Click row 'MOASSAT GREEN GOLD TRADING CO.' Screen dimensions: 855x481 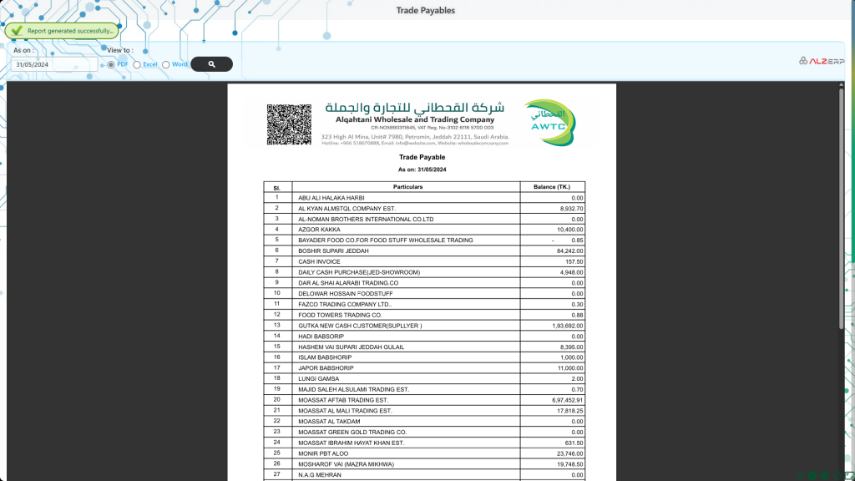424,432
